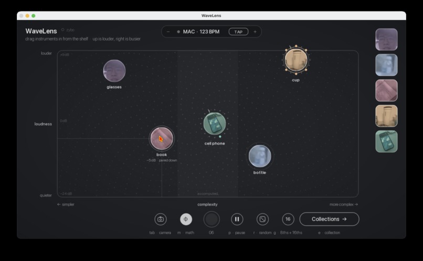Image resolution: width=423 pixels, height=261 pixels.
Task: Select the bottle instrument node
Action: 260,156
